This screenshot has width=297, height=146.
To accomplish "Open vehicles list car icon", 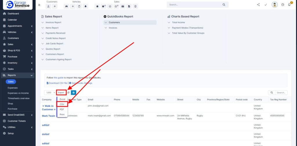I will [66, 6].
